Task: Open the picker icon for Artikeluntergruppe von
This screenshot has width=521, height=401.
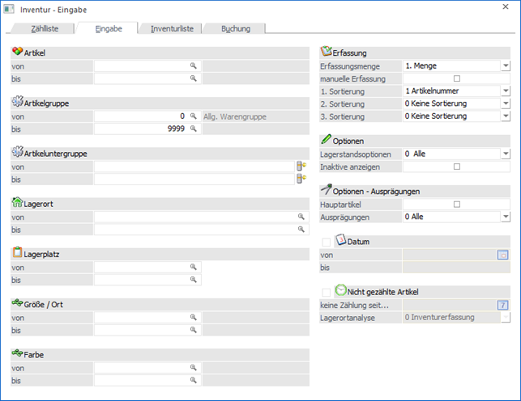Action: (x=302, y=166)
